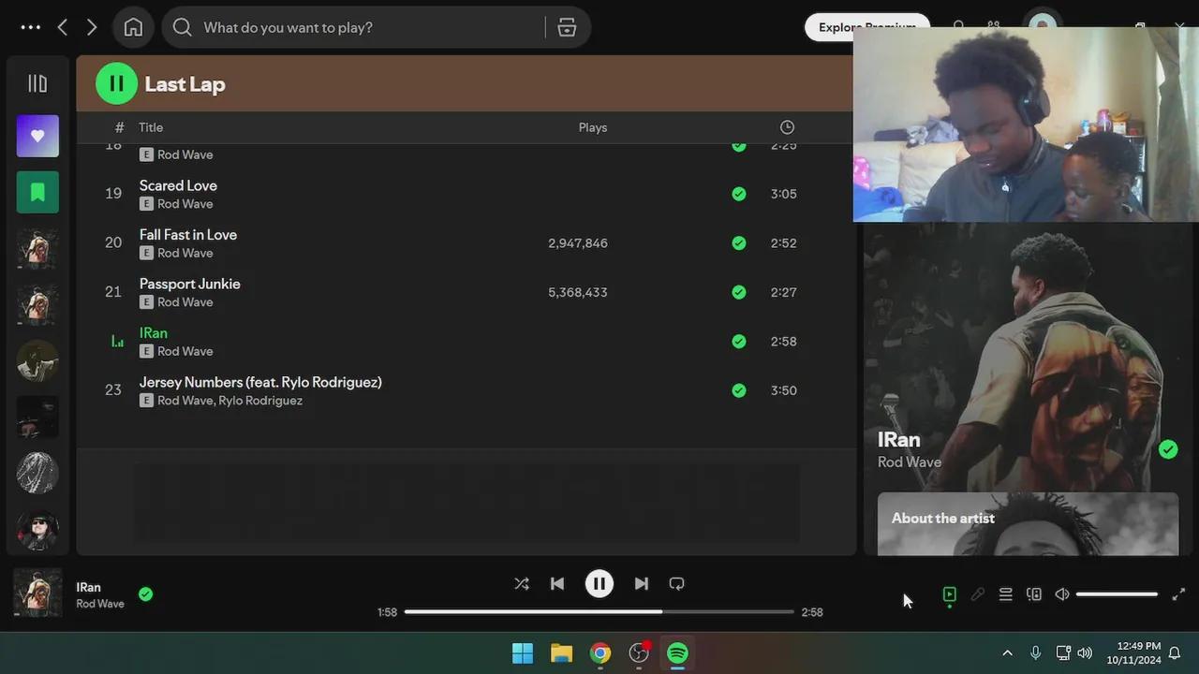This screenshot has height=674, width=1199.
Task: Toggle shuffle playback
Action: [522, 583]
